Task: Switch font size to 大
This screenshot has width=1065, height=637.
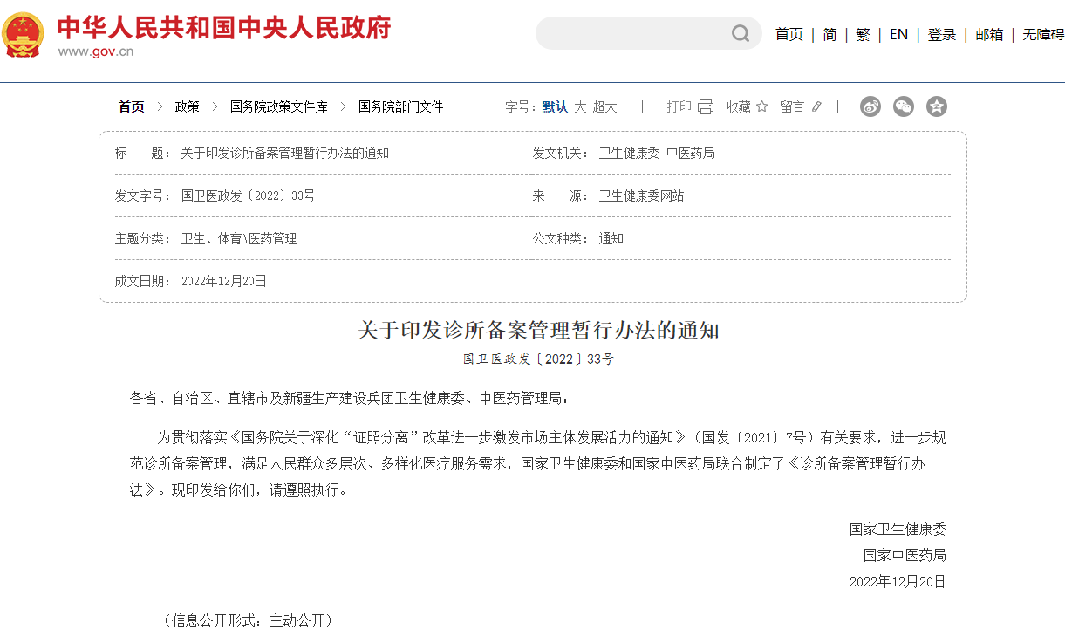Action: click(580, 106)
